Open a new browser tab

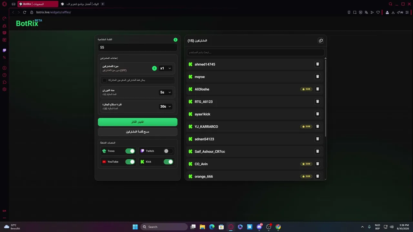(103, 4)
